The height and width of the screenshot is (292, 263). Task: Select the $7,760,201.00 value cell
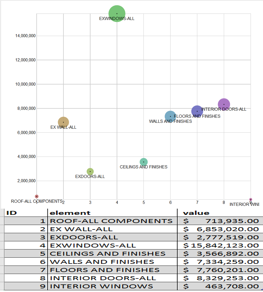pyautogui.click(x=221, y=270)
